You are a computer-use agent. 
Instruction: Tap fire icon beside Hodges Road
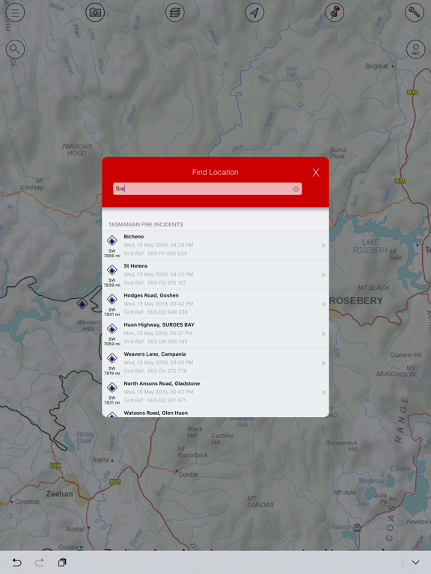coord(111,300)
